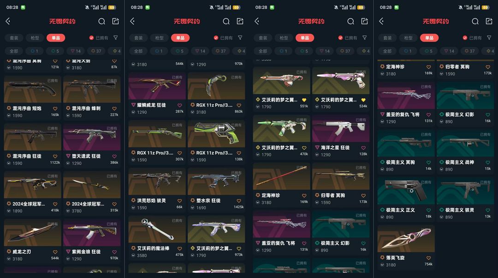Viewport: 498px width, 278px height.
Task: Tap green heart on 极简主义 正义
Action: tap(428, 210)
